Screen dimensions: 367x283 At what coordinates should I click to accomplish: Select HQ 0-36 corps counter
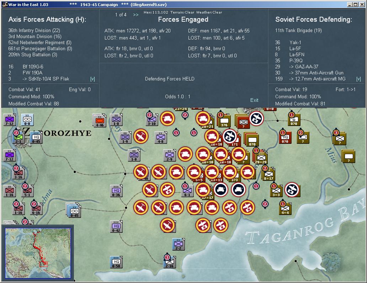point(116,191)
